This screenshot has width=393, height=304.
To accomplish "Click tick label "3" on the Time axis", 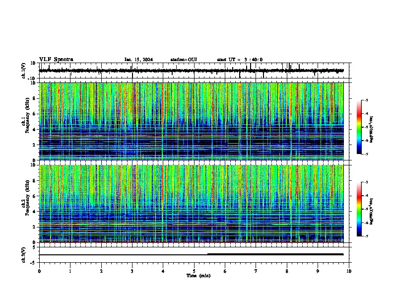I will (132, 271).
